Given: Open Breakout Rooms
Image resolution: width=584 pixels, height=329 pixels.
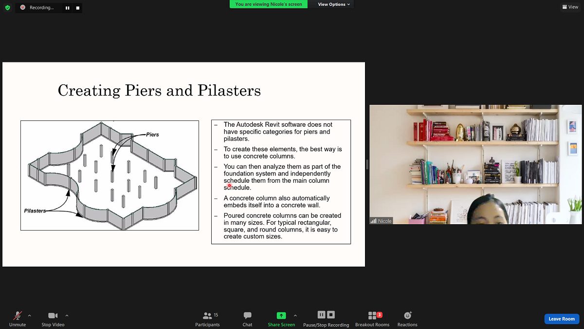Looking at the screenshot, I should [372, 319].
